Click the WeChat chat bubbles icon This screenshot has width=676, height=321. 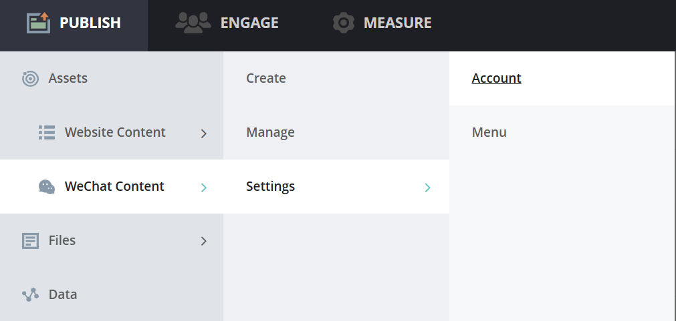click(46, 187)
